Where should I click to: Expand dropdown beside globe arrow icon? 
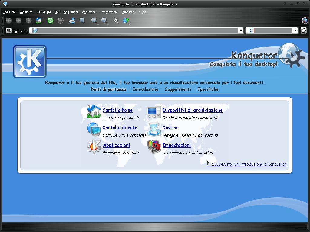click(130, 24)
